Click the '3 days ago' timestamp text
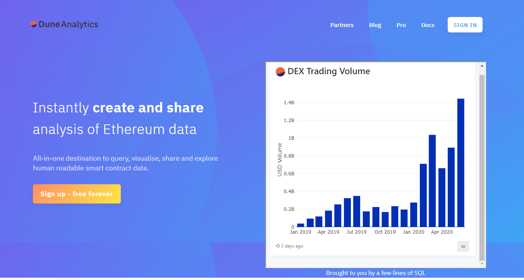524x280 pixels. (292, 246)
